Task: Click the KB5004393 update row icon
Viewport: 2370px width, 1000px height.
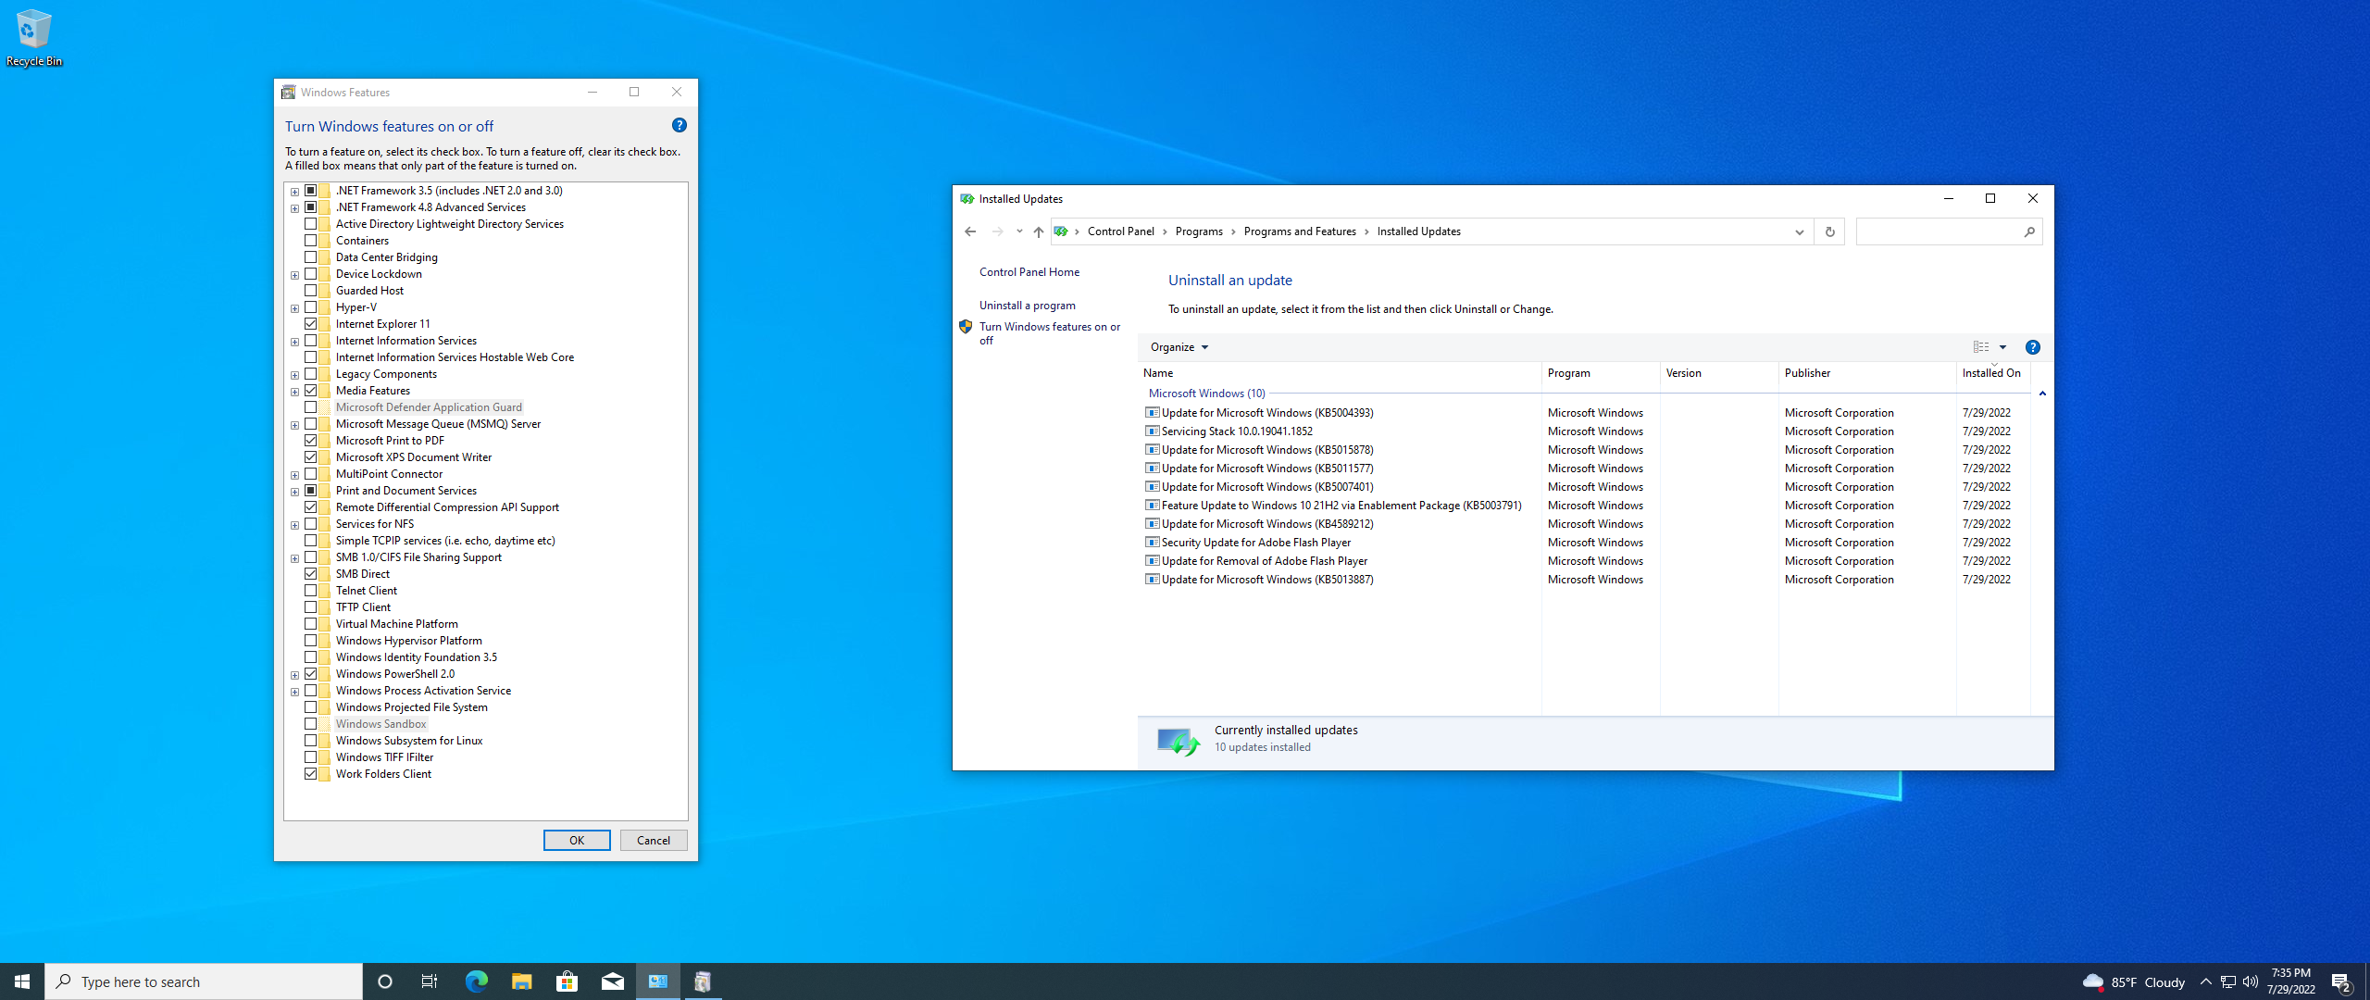Action: click(1152, 413)
